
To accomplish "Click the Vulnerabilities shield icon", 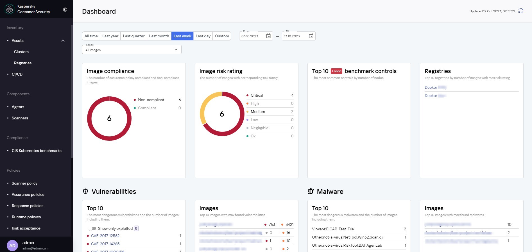I will (85, 191).
